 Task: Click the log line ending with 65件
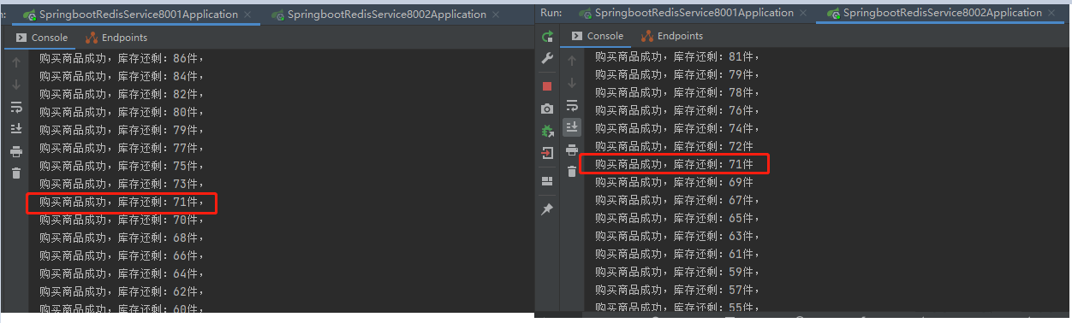click(677, 218)
